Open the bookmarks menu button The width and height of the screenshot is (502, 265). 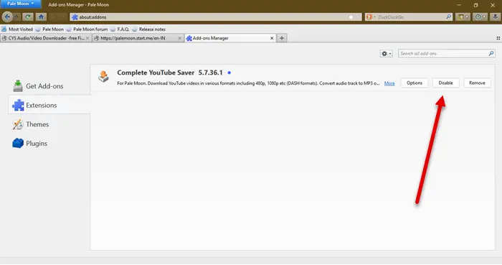463,17
